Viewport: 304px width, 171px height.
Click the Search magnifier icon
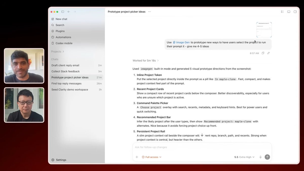53,25
